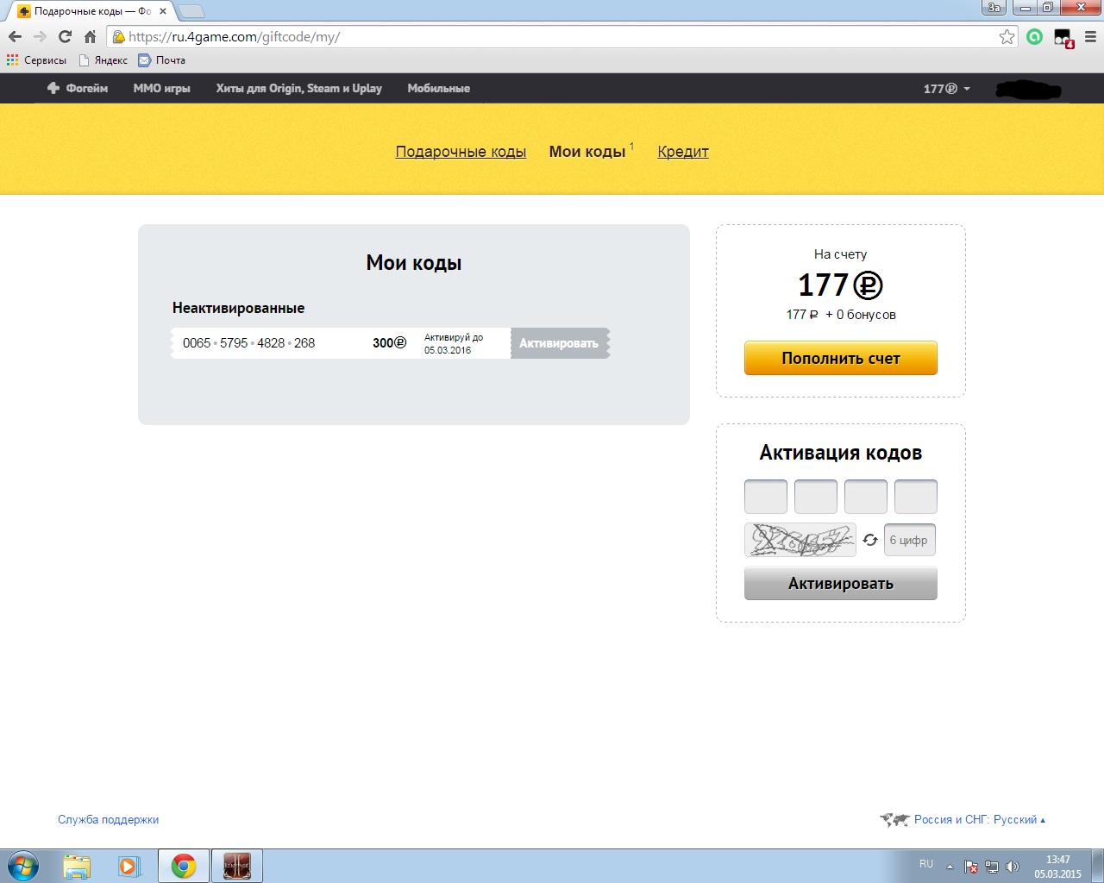Screen dimensions: 1104x883
Task: Activate the 300 ruble gift code
Action: [559, 343]
